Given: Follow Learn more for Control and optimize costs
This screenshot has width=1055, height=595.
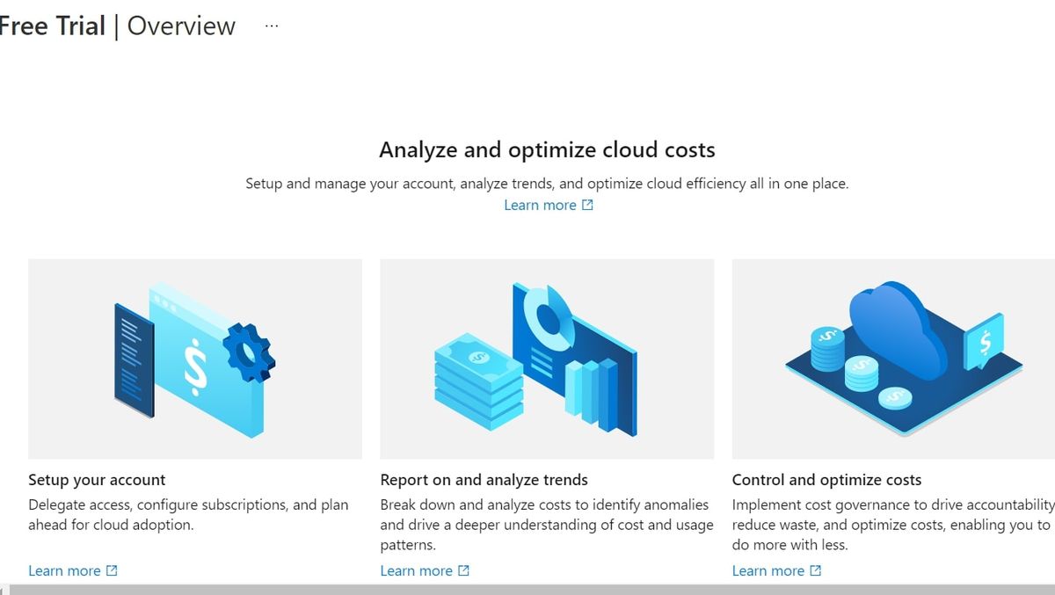Looking at the screenshot, I should (768, 570).
